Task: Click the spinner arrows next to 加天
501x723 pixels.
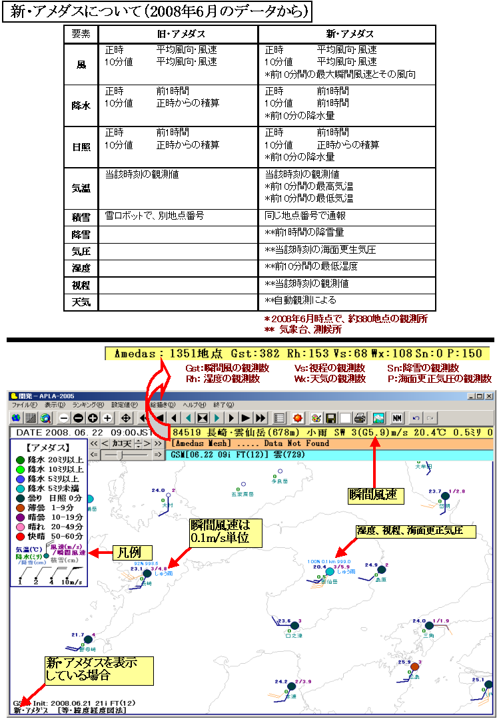Action: tap(137, 443)
